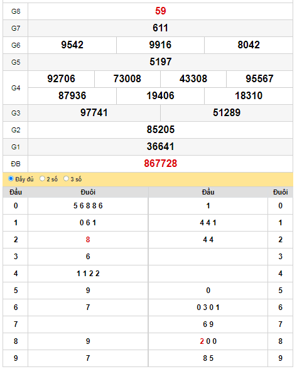The image size is (297, 369).
Task: Click the G7 row label
Action: [x=16, y=28]
